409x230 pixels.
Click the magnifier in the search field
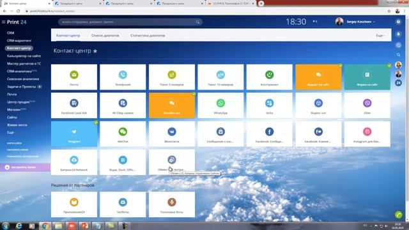pos(197,22)
